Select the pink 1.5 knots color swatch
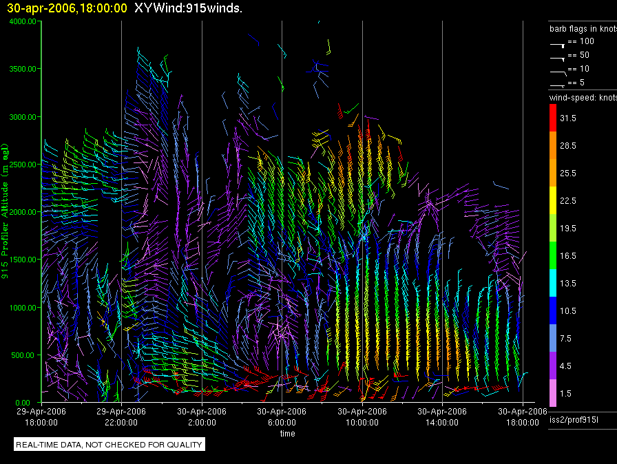This screenshot has height=464, width=617. point(554,393)
